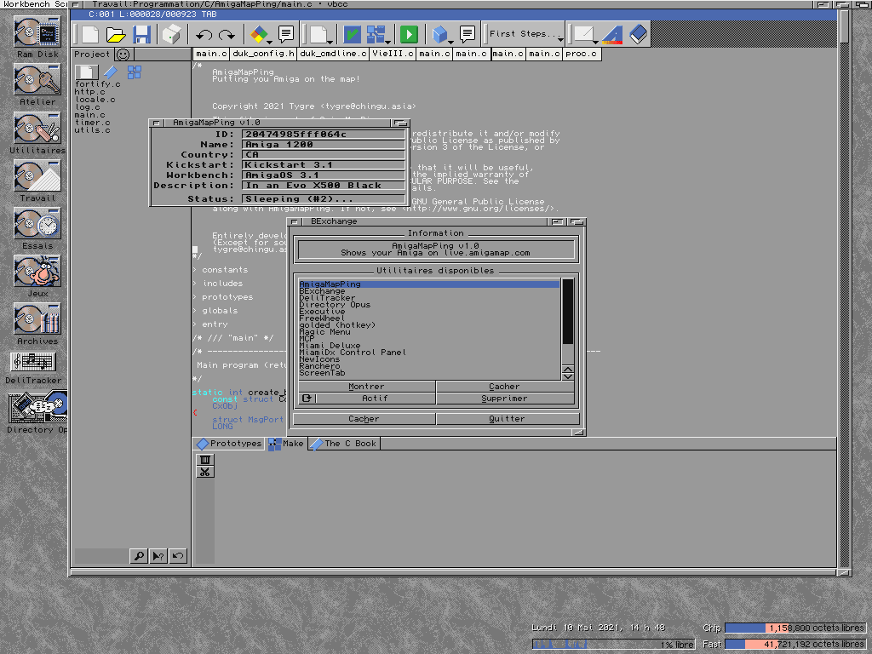This screenshot has width=872, height=654.
Task: Click the 1% libre disk usage bar
Action: pyautogui.click(x=613, y=644)
